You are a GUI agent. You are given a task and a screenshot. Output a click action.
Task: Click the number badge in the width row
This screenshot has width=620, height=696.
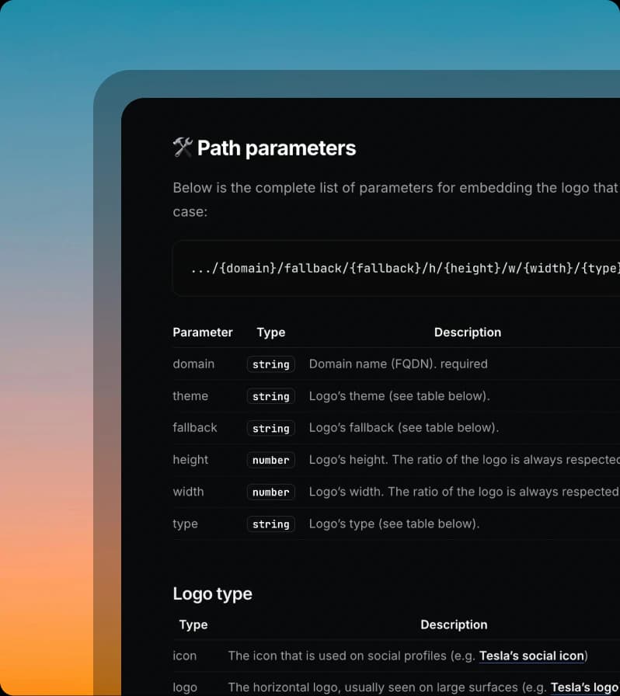(x=271, y=492)
